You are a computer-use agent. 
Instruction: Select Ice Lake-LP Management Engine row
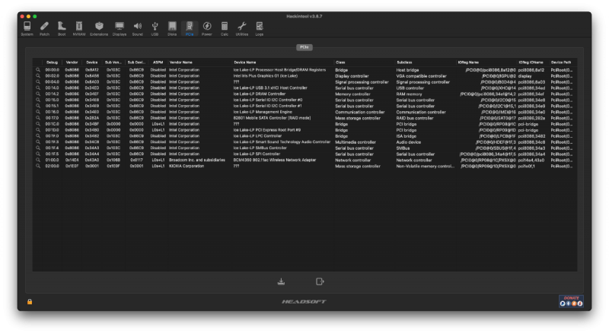coord(304,112)
